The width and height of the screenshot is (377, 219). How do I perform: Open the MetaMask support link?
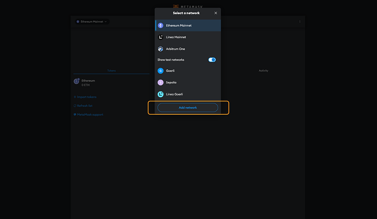point(88,115)
